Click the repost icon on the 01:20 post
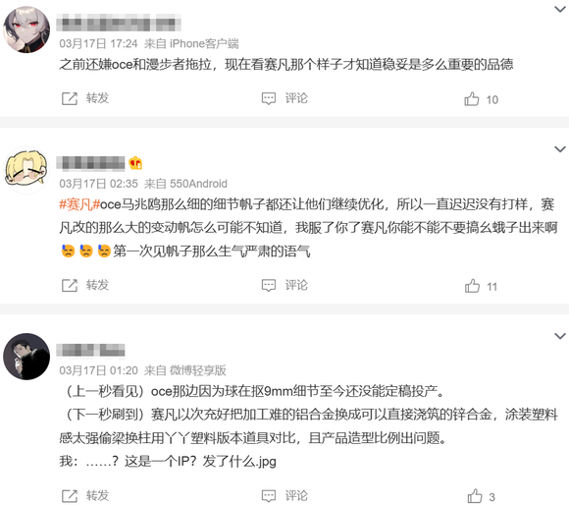 (x=70, y=496)
